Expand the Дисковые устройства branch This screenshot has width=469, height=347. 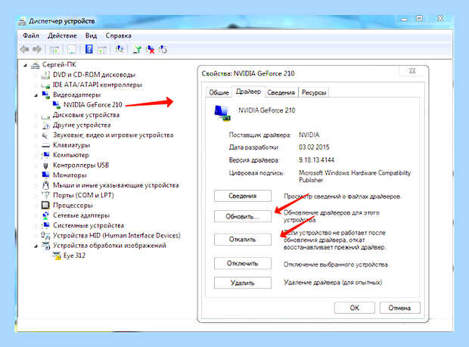36,115
